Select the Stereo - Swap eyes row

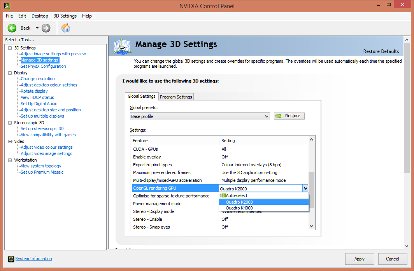click(219, 227)
